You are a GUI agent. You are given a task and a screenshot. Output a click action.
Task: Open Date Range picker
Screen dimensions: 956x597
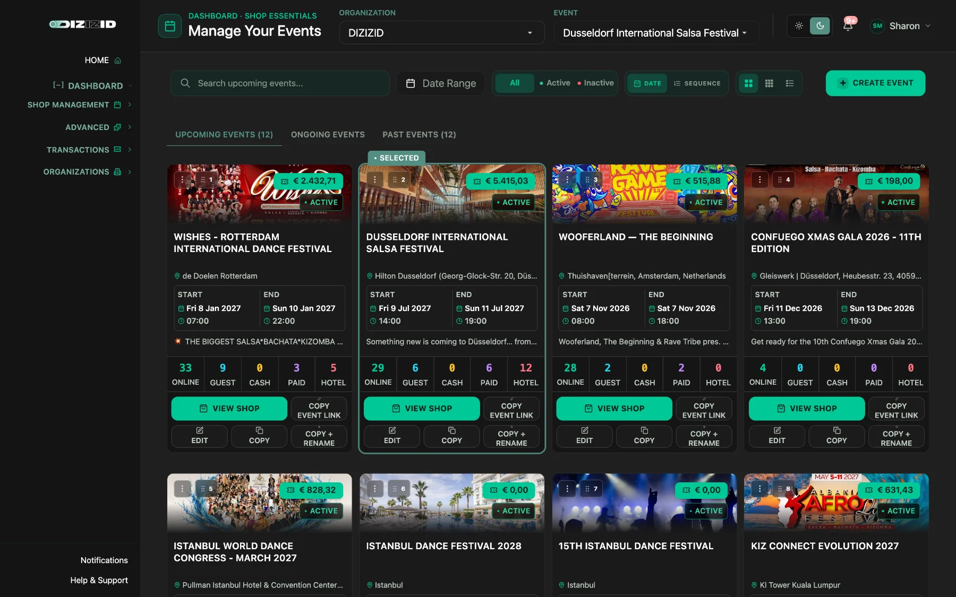click(441, 83)
